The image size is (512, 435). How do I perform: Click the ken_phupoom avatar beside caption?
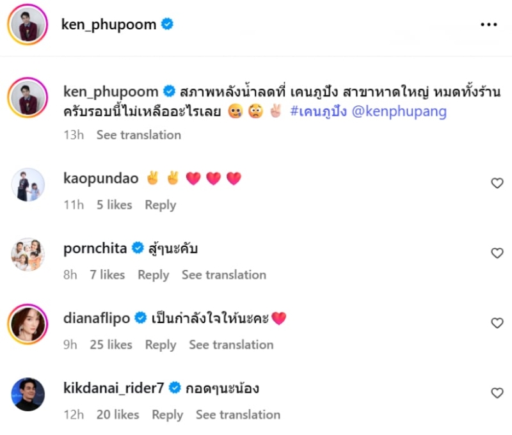coord(28,98)
